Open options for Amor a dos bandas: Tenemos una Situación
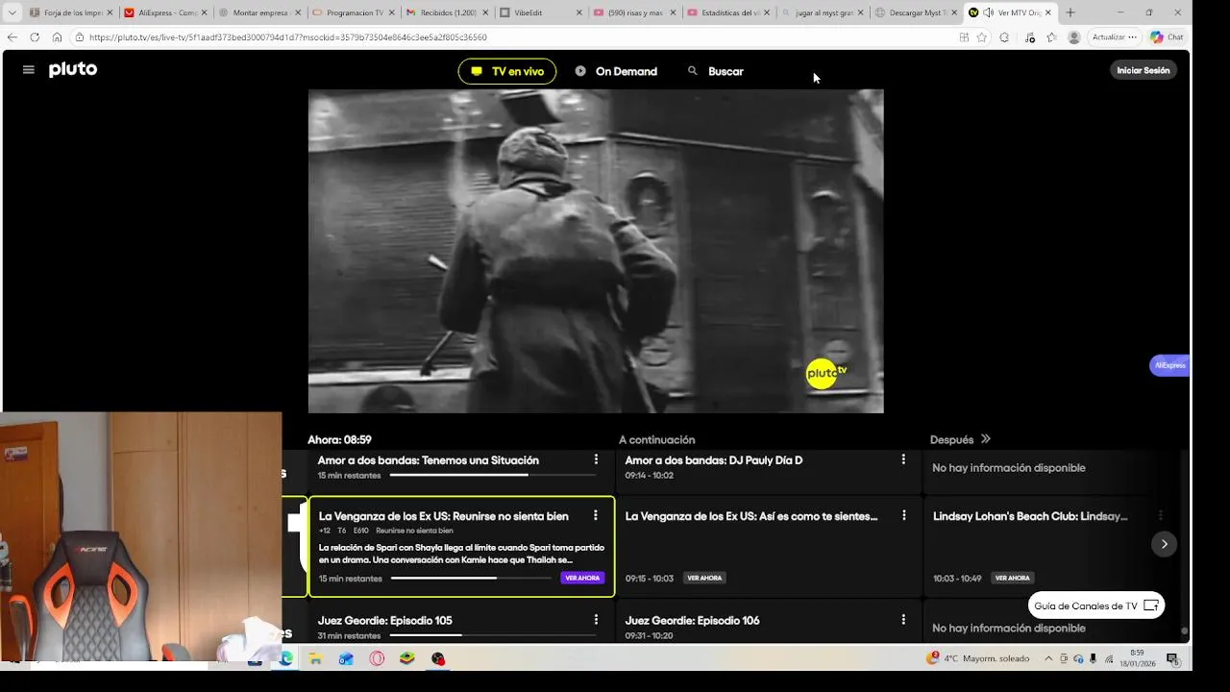The width and height of the screenshot is (1230, 692). [x=596, y=459]
